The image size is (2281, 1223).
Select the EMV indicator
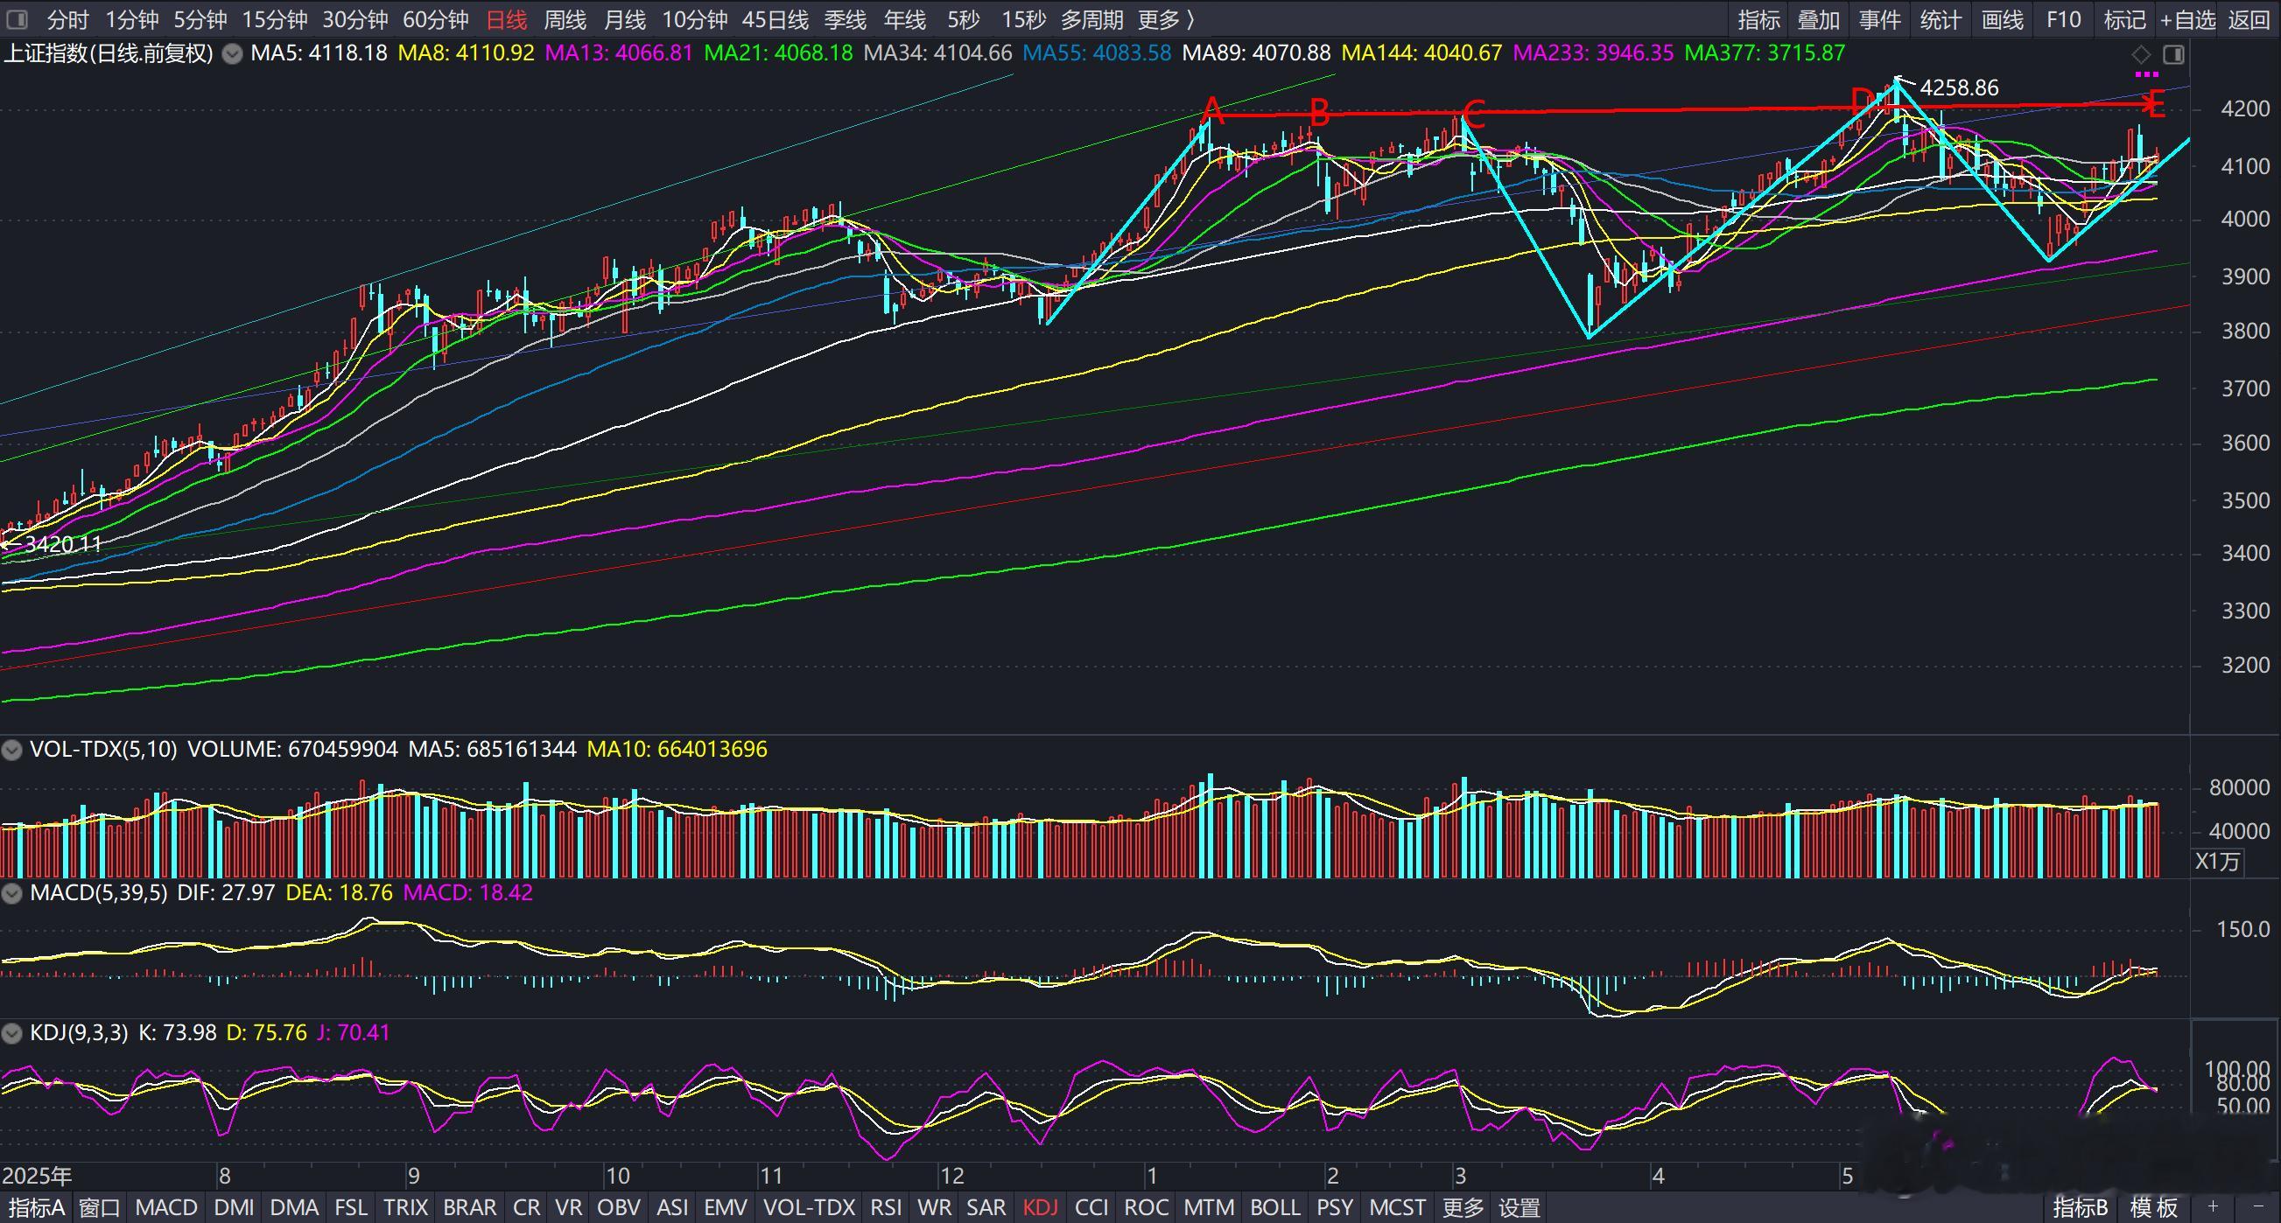pos(726,1207)
